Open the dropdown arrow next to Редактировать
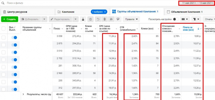The height and width of the screenshot is (100, 215). pos(76,19)
